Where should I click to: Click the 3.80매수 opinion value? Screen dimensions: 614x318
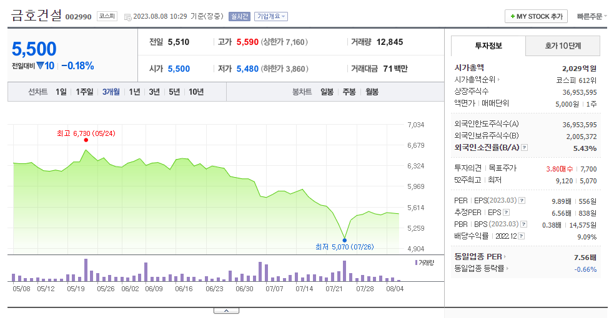[560, 169]
